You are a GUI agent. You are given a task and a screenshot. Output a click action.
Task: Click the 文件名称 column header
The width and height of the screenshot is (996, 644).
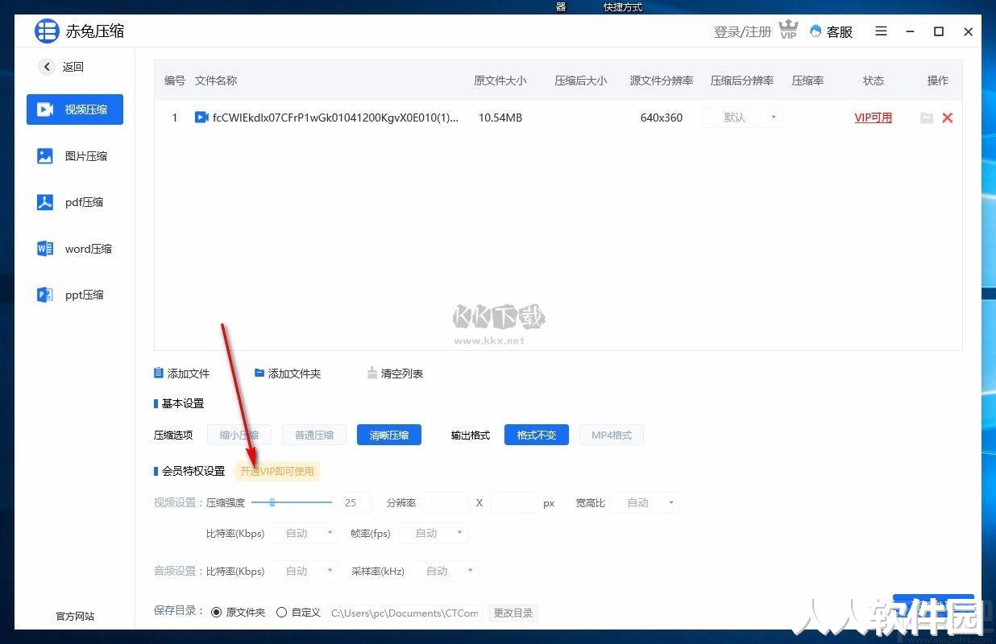(216, 80)
